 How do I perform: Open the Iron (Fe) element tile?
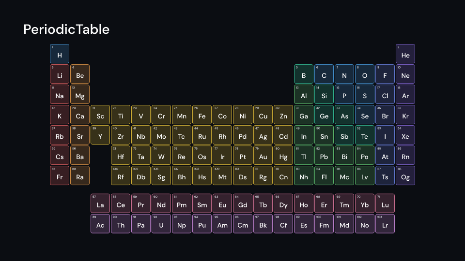[202, 115]
